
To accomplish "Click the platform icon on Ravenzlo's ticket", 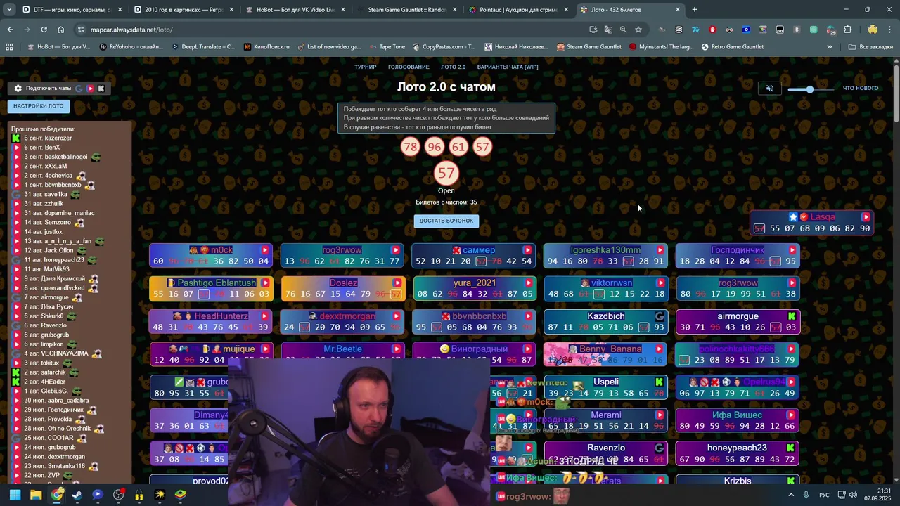I will (x=659, y=448).
